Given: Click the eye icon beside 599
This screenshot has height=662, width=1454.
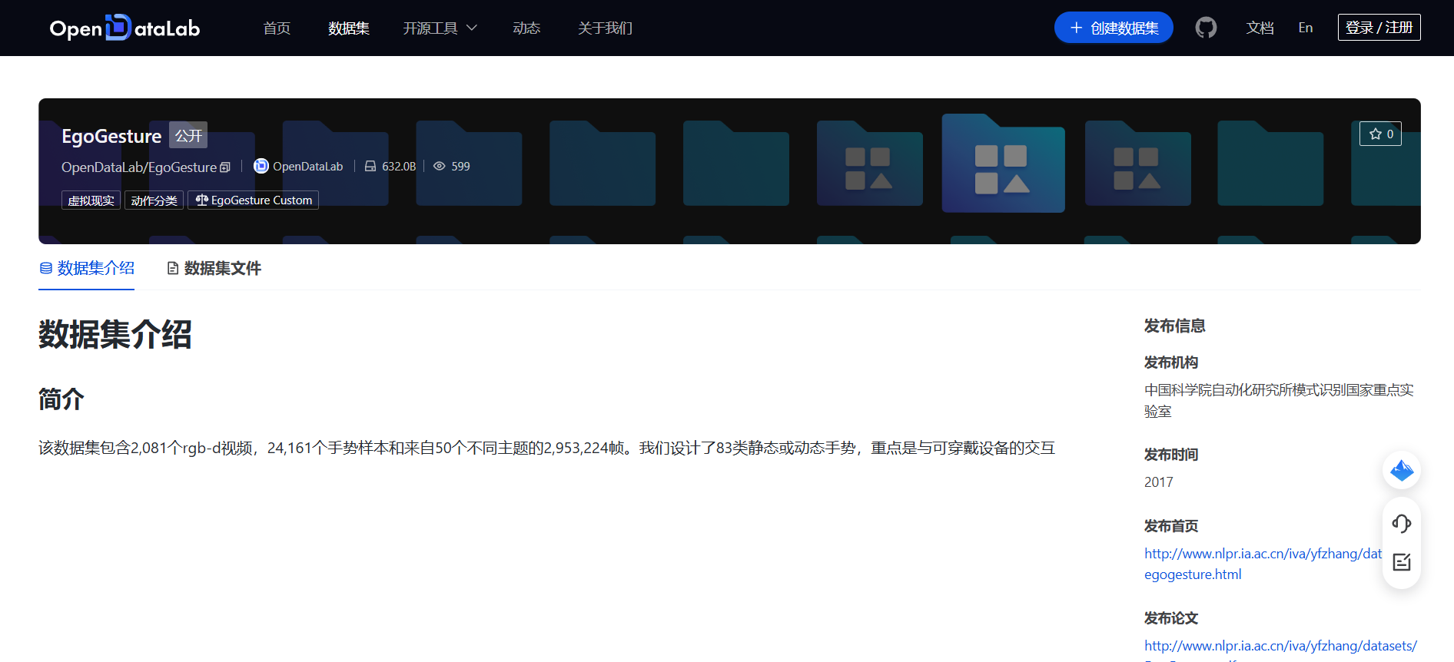Looking at the screenshot, I should coord(440,166).
